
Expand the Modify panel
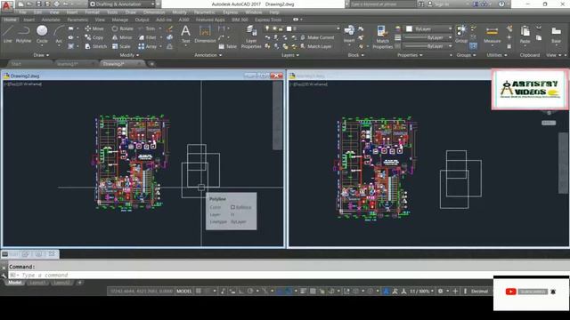129,55
